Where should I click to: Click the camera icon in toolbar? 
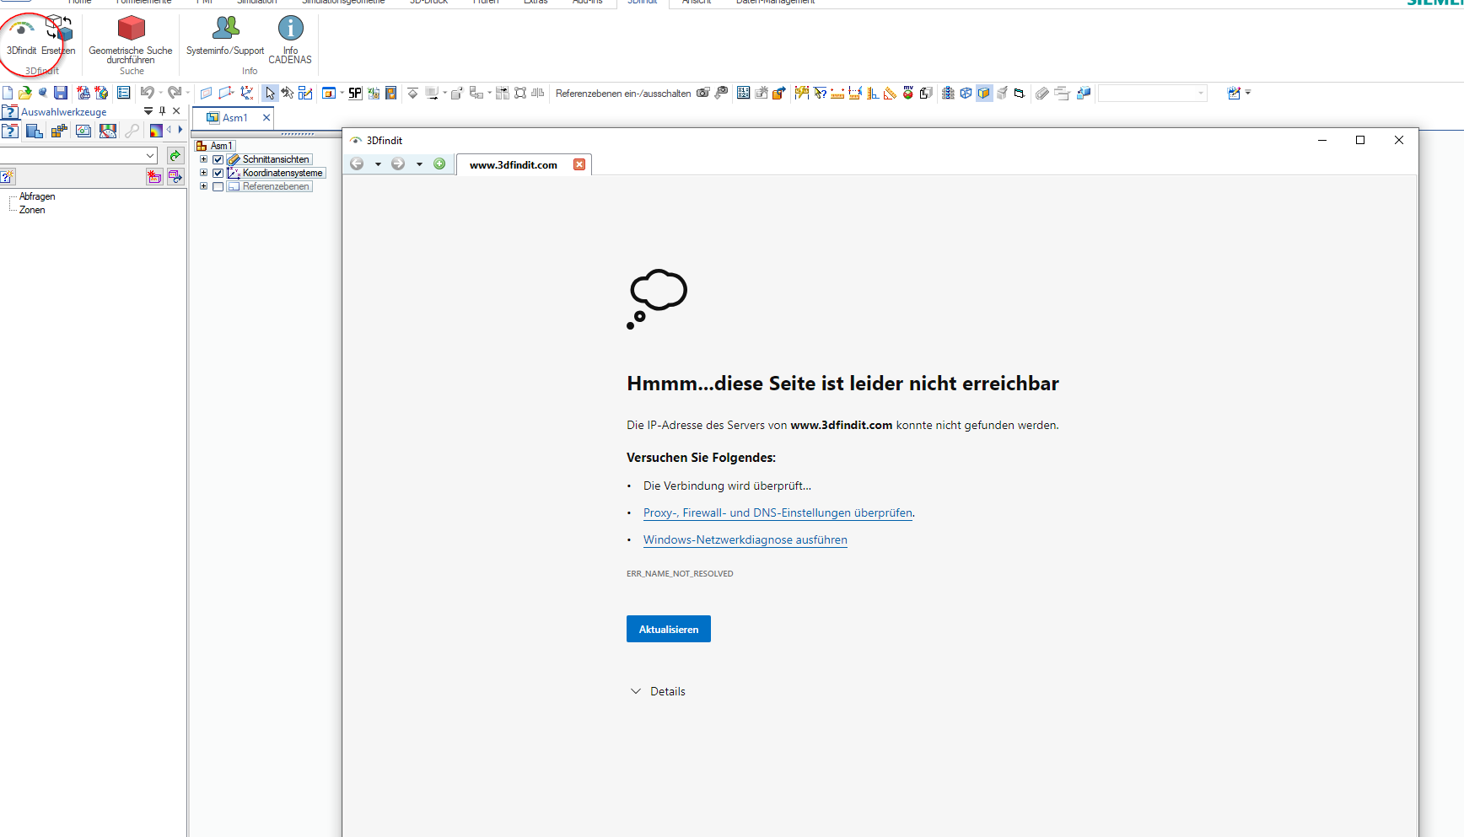702,93
